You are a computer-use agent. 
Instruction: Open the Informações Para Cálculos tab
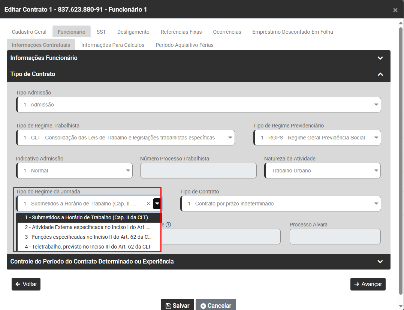tap(112, 45)
